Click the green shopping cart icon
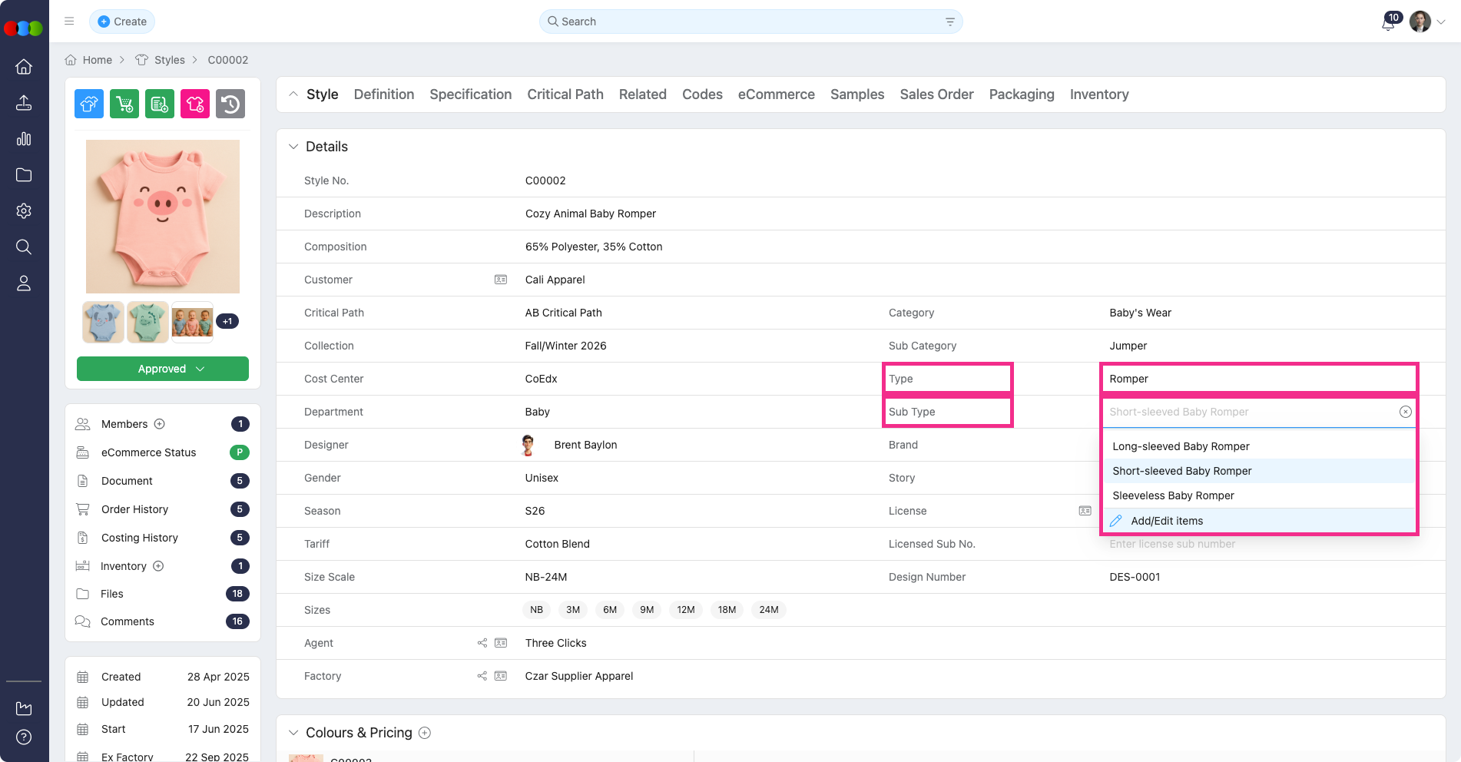1461x762 pixels. pos(124,104)
